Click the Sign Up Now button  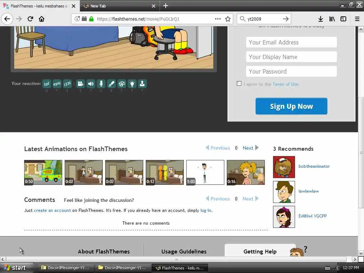pyautogui.click(x=291, y=106)
